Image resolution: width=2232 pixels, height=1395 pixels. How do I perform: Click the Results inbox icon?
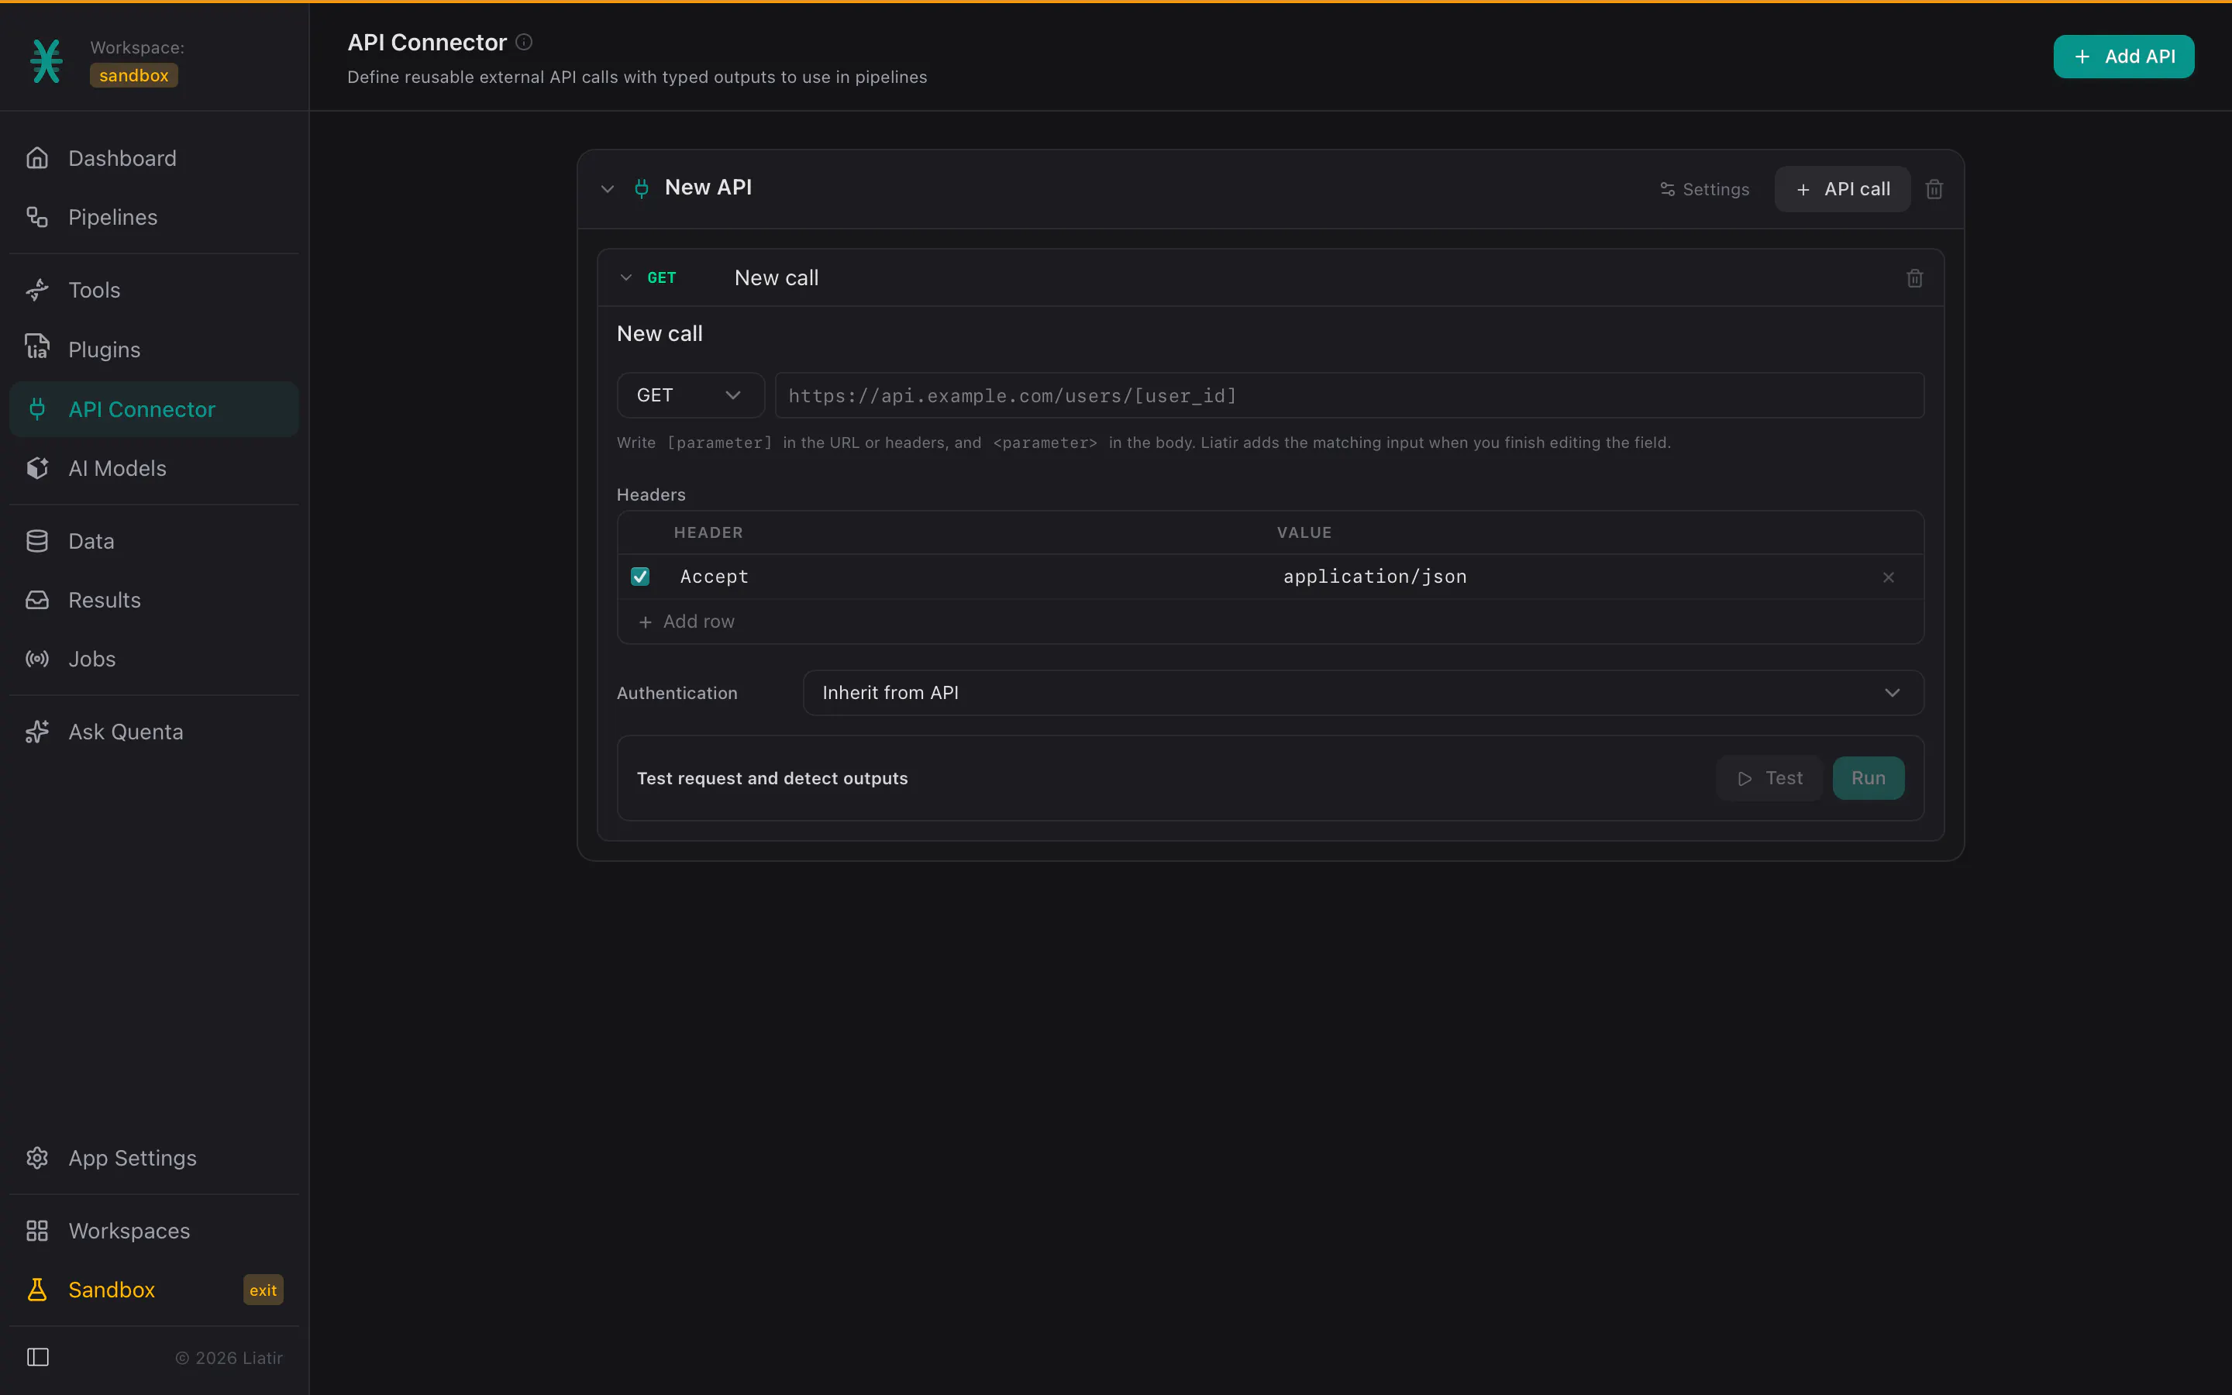[x=37, y=600]
